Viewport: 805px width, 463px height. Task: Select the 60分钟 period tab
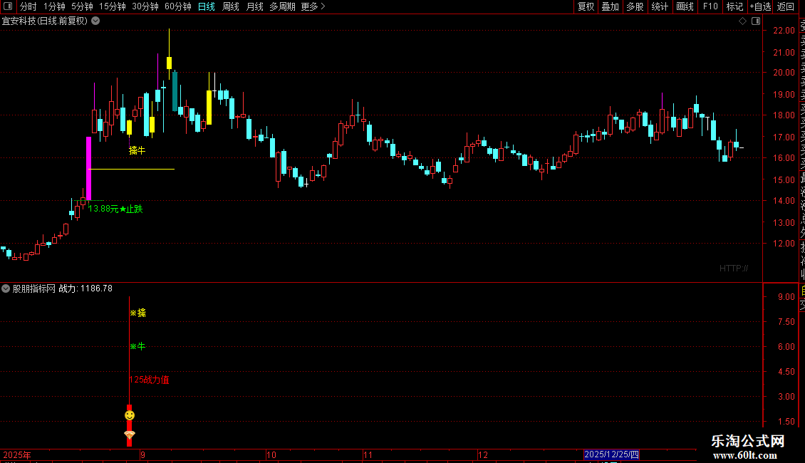[178, 6]
